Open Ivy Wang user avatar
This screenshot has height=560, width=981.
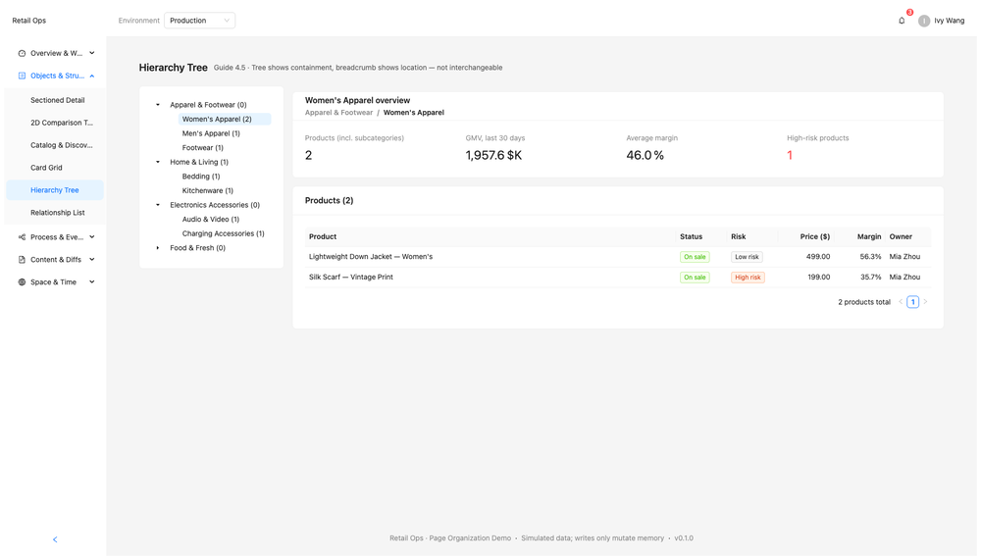(923, 21)
